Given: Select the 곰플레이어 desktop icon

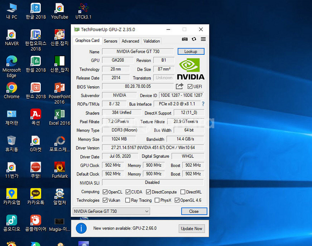Looking at the screenshot, I should pos(36,223).
